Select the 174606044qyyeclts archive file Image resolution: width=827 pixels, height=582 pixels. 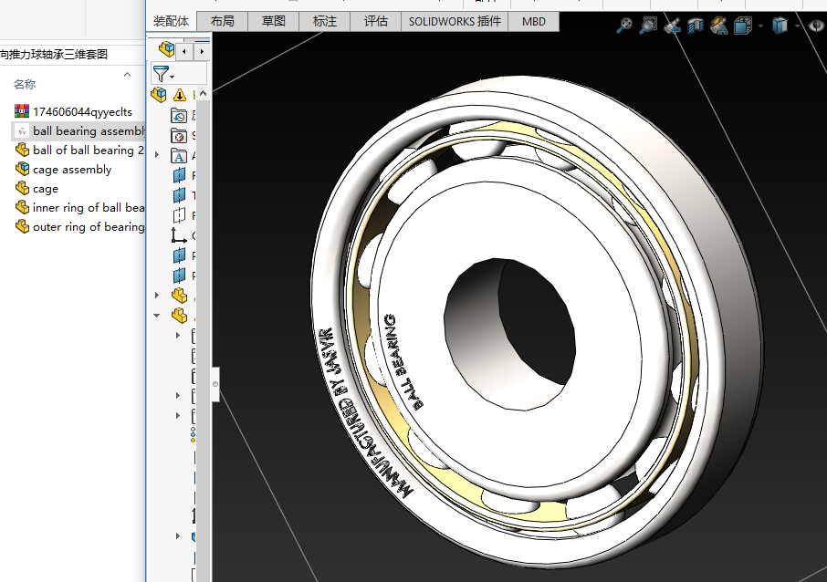81,112
